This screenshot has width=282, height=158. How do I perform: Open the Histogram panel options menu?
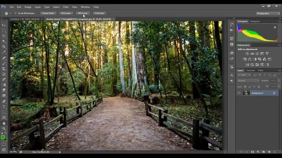279,22
